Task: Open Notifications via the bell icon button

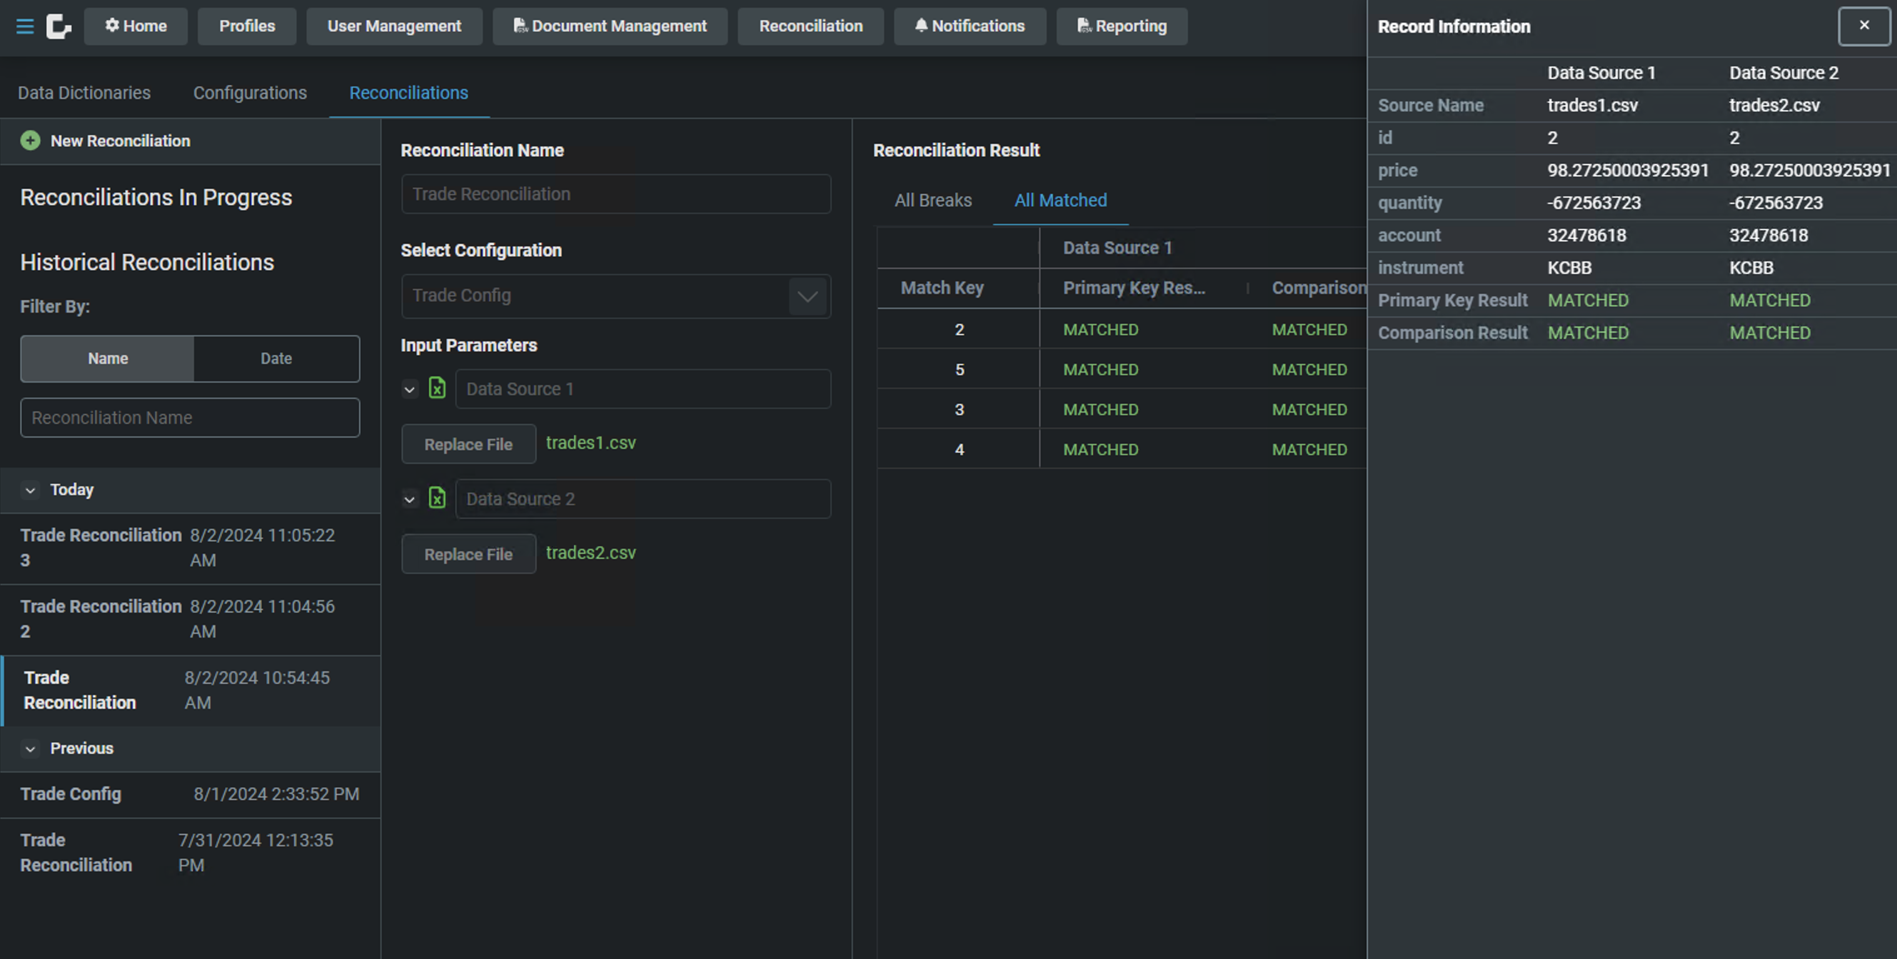Action: pos(969,26)
